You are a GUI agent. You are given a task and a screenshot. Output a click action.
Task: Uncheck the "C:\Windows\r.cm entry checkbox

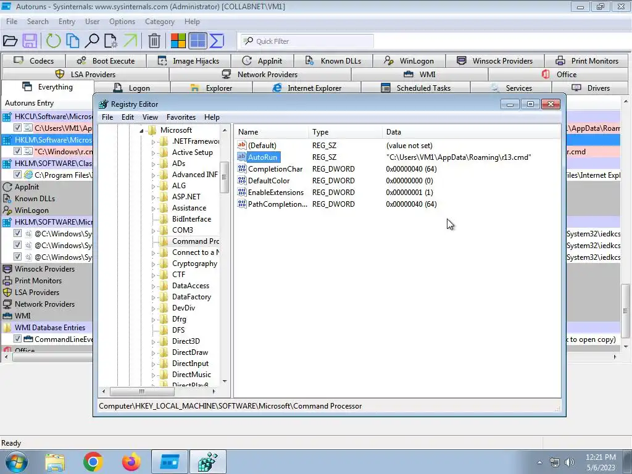click(17, 151)
